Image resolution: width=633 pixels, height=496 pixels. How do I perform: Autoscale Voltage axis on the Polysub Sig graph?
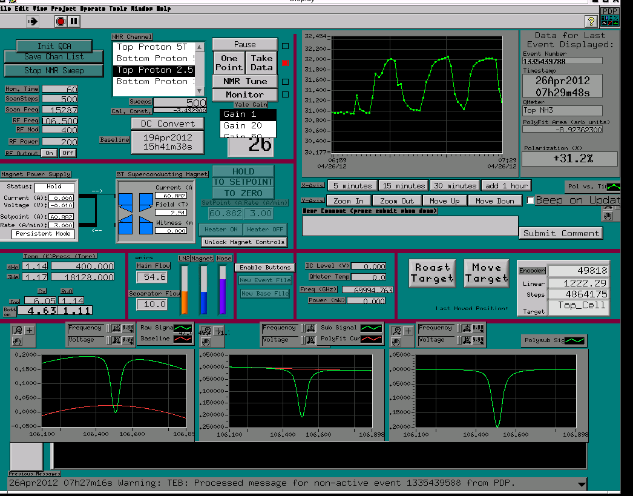coord(466,340)
